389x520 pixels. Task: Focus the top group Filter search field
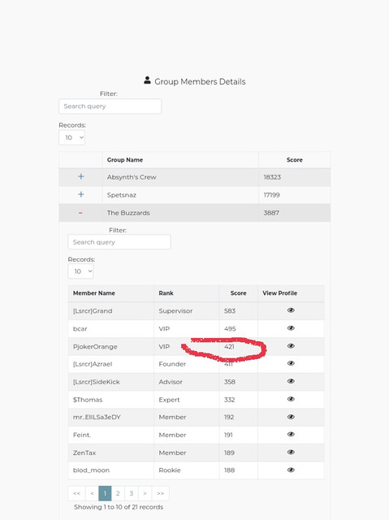pyautogui.click(x=110, y=106)
